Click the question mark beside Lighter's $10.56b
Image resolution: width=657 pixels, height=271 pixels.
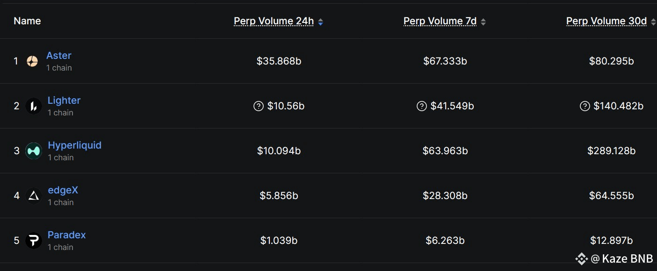tap(259, 106)
